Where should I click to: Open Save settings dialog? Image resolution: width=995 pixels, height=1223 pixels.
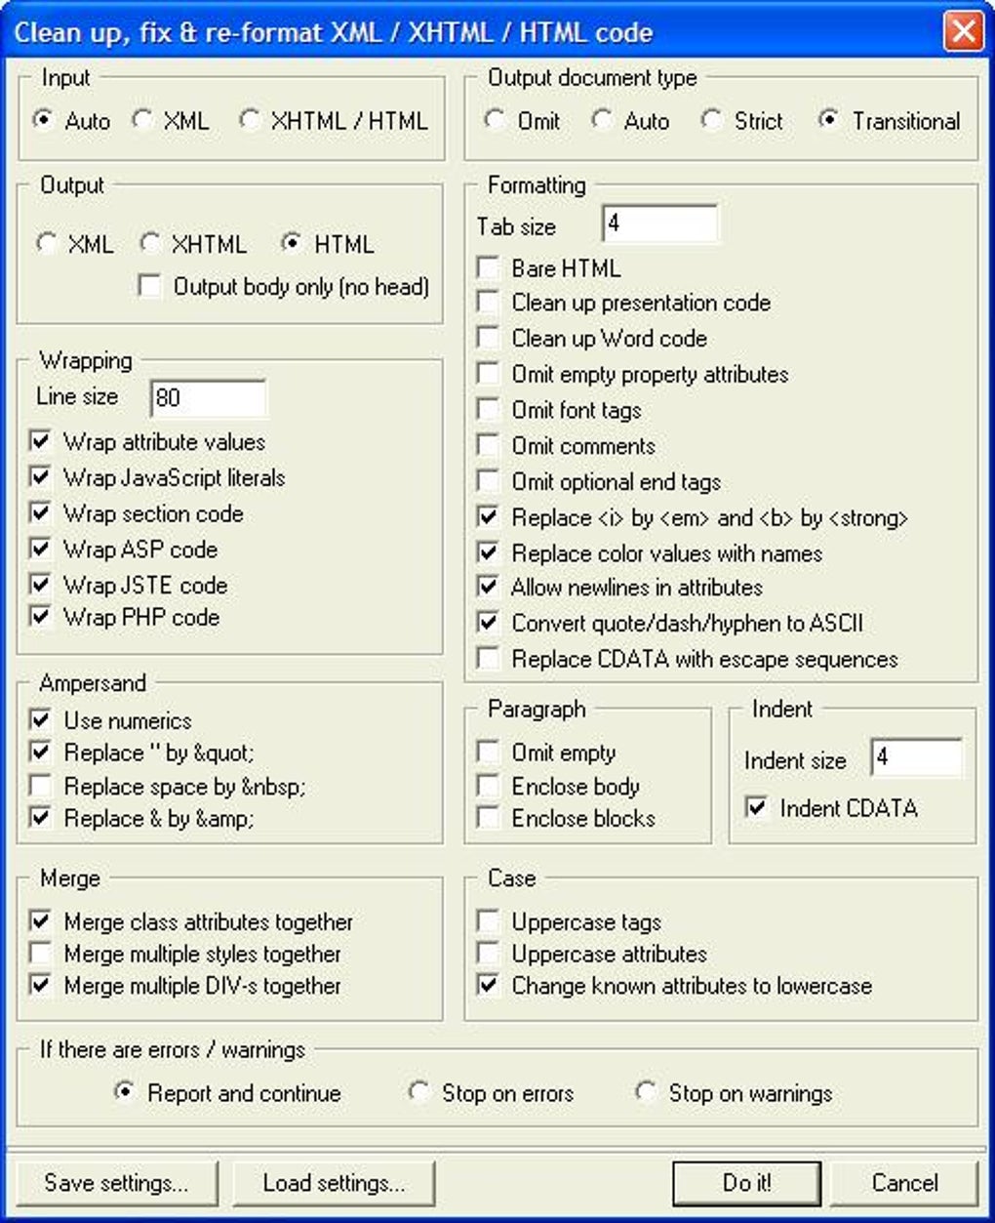117,1183
